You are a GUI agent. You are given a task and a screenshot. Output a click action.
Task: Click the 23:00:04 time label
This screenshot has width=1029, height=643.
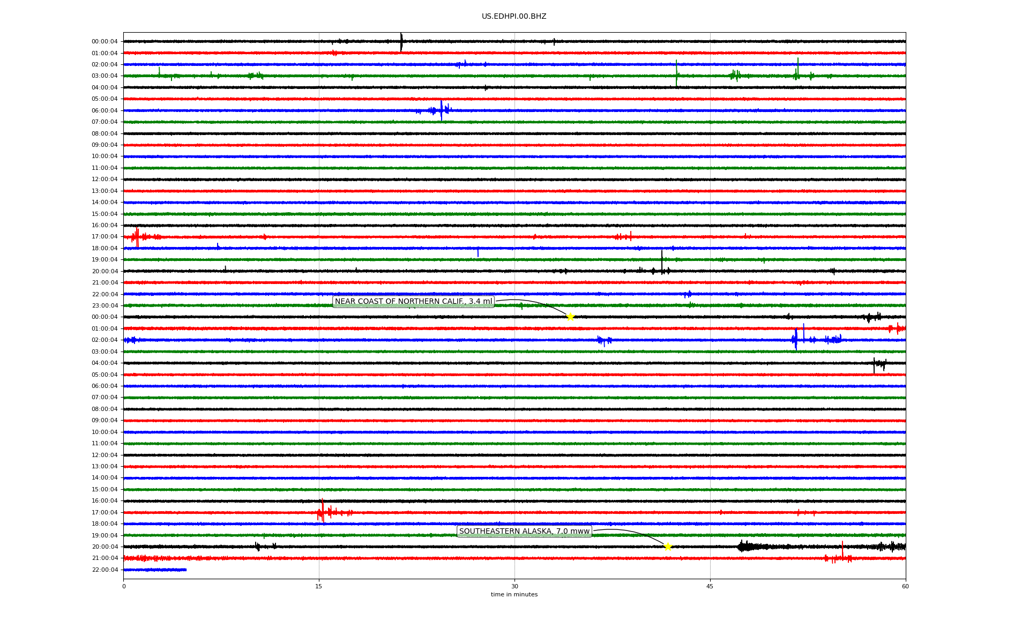click(x=105, y=306)
